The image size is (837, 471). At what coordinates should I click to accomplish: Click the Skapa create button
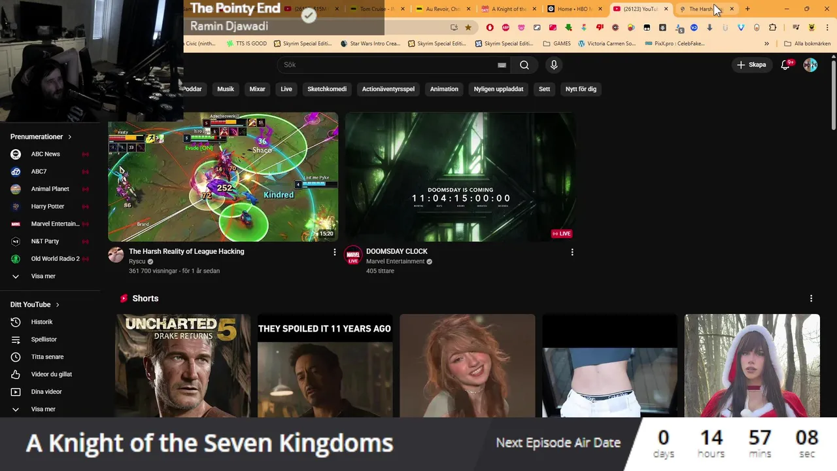click(751, 65)
